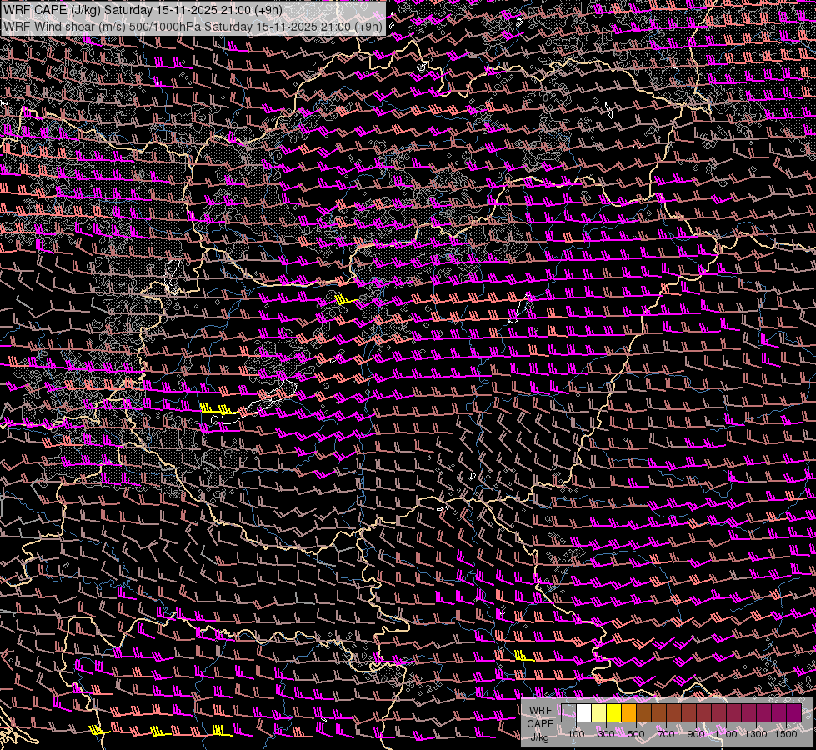Click the 700 label under the color bar
The image size is (816, 750).
(666, 734)
